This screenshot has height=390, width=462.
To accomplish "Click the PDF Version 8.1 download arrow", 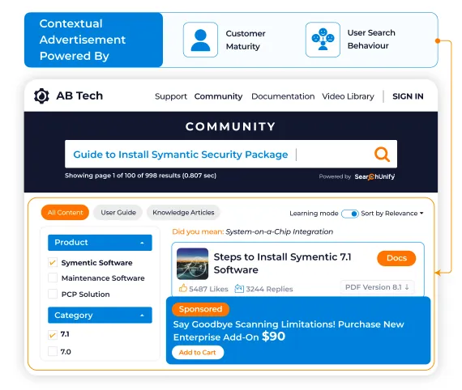I will [407, 287].
